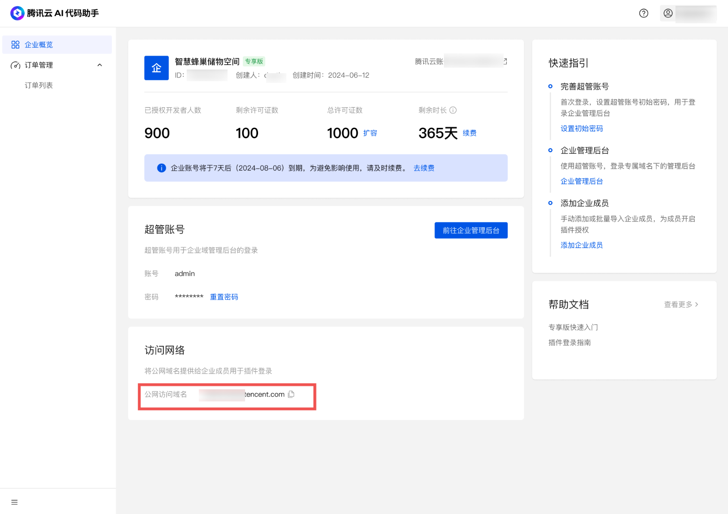Click the 前往企业管理后台 button
The image size is (728, 514).
click(x=471, y=230)
